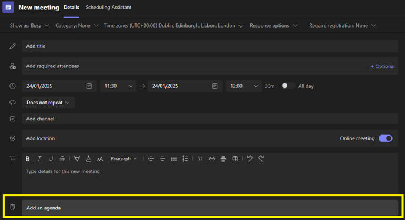Switch to Scheduling Assistant tab
The image size is (405, 220).
point(108,8)
